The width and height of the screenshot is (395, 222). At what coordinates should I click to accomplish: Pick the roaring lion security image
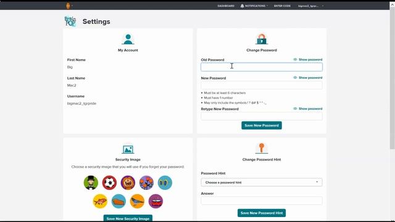[128, 183]
